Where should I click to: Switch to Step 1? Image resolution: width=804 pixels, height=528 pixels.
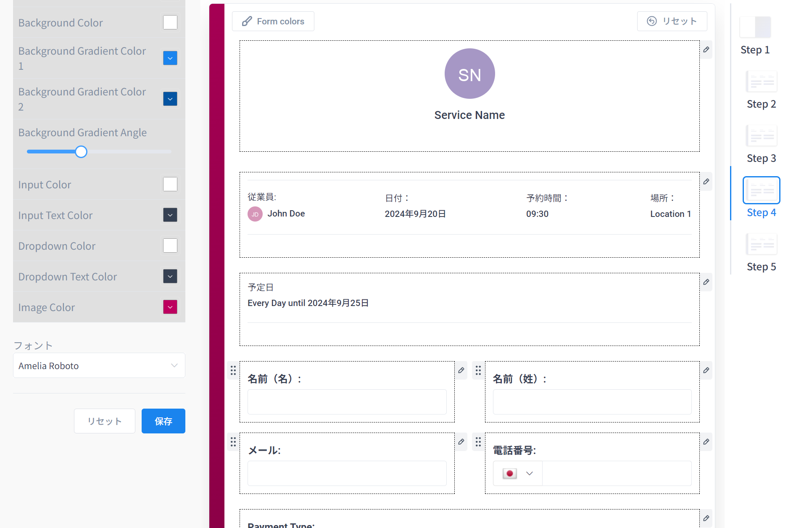[755, 36]
